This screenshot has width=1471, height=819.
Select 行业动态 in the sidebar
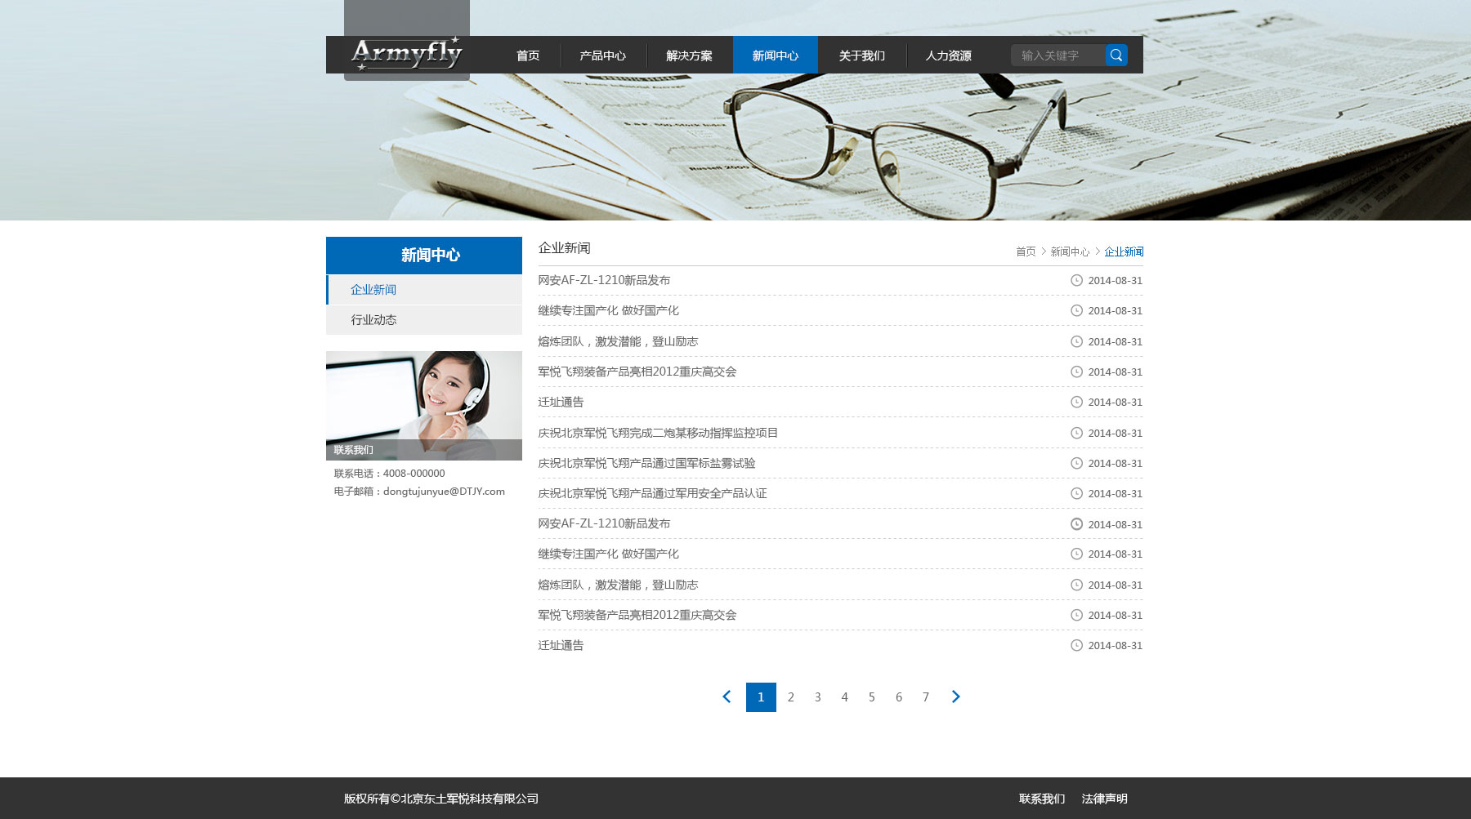pos(373,320)
